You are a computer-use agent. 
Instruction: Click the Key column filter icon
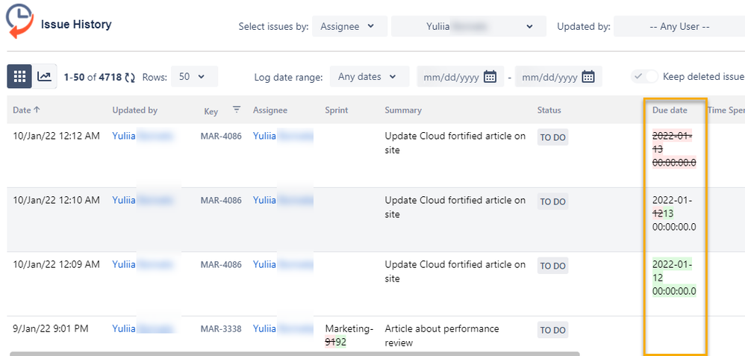(x=237, y=110)
